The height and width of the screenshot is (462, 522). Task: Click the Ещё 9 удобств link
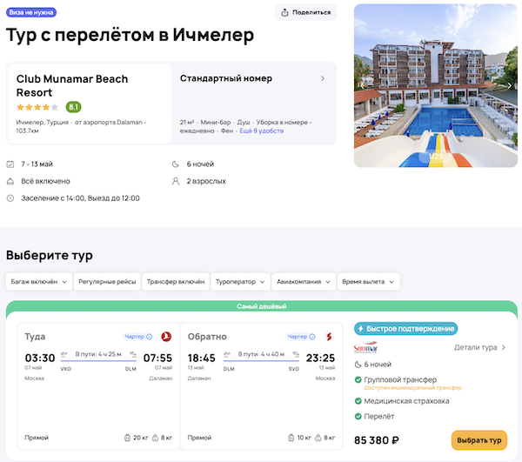[x=262, y=131]
